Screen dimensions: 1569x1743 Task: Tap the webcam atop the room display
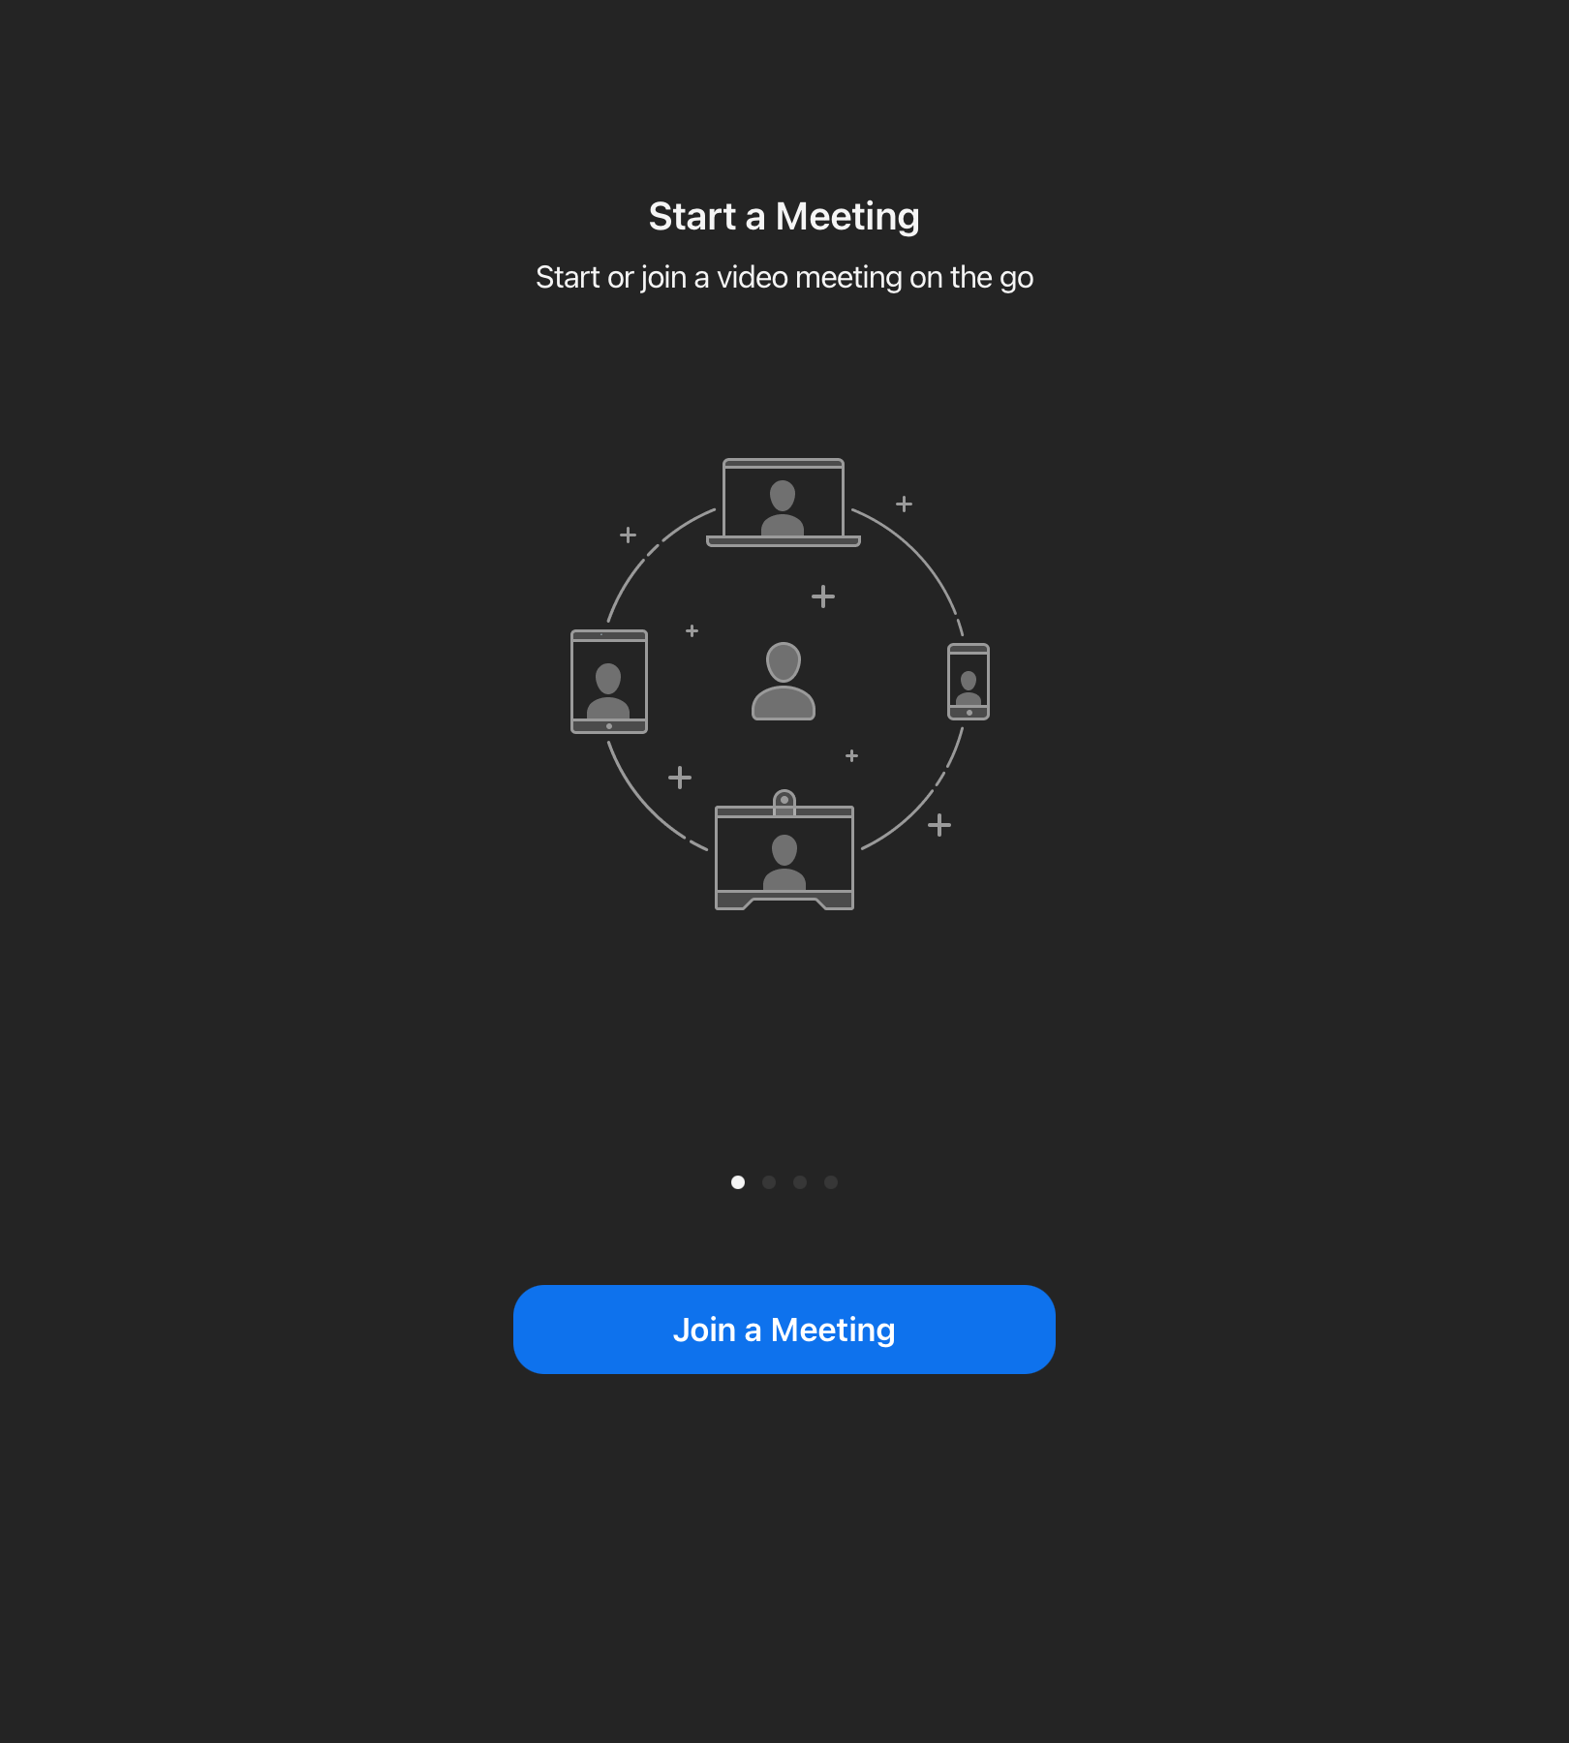(784, 801)
